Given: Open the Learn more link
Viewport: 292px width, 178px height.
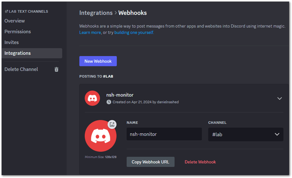Looking at the screenshot, I should 90,33.
